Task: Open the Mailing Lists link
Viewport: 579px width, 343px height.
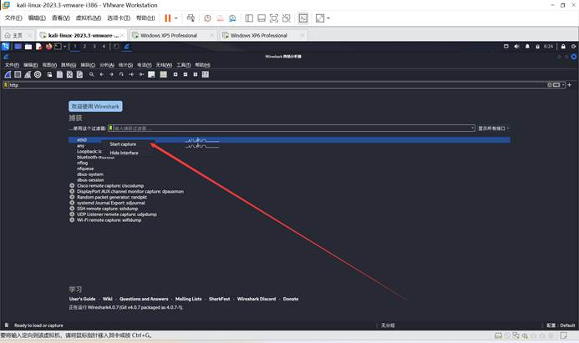Action: 189,299
